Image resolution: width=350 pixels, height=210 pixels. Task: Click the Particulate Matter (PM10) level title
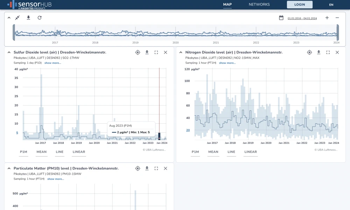pos(66,168)
